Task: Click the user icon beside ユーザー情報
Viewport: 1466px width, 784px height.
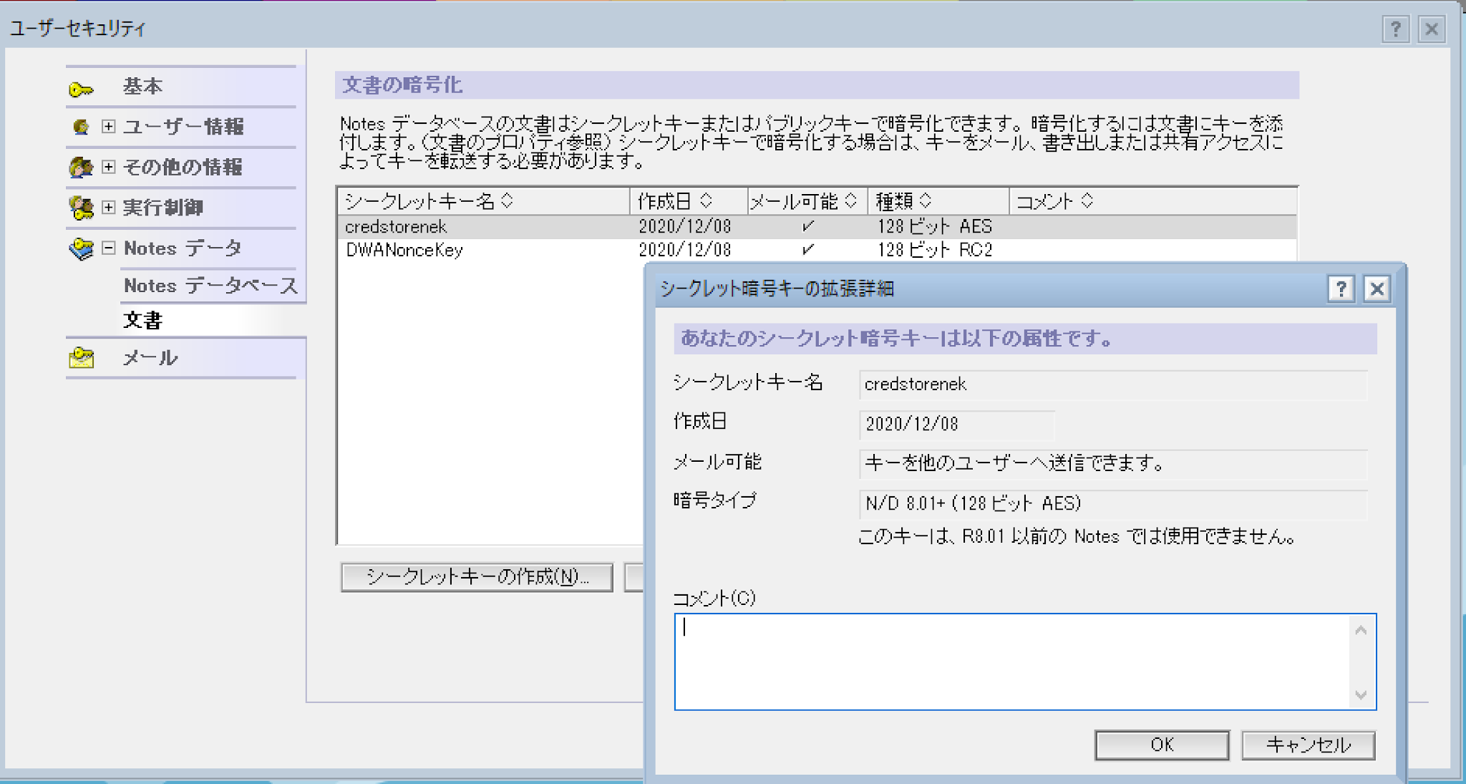Action: pyautogui.click(x=81, y=127)
